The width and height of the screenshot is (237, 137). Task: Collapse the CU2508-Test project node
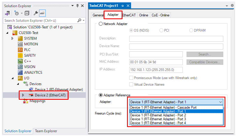pyautogui.click(x=7, y=33)
